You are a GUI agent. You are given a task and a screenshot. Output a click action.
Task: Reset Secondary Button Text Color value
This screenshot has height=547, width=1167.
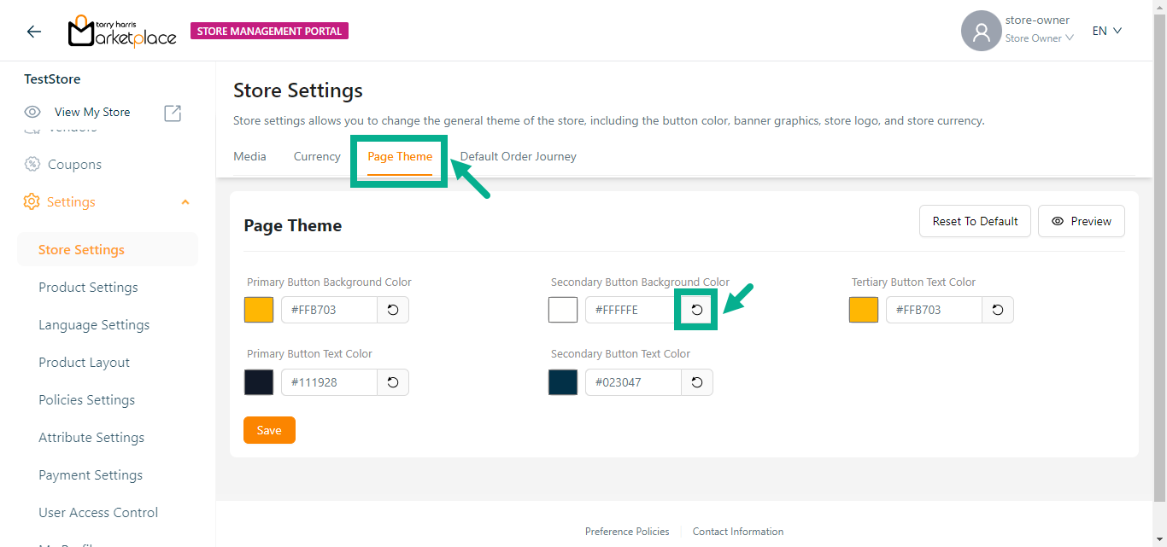pyautogui.click(x=697, y=382)
